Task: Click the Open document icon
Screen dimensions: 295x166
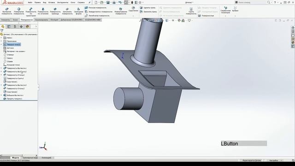Action: point(102,2)
